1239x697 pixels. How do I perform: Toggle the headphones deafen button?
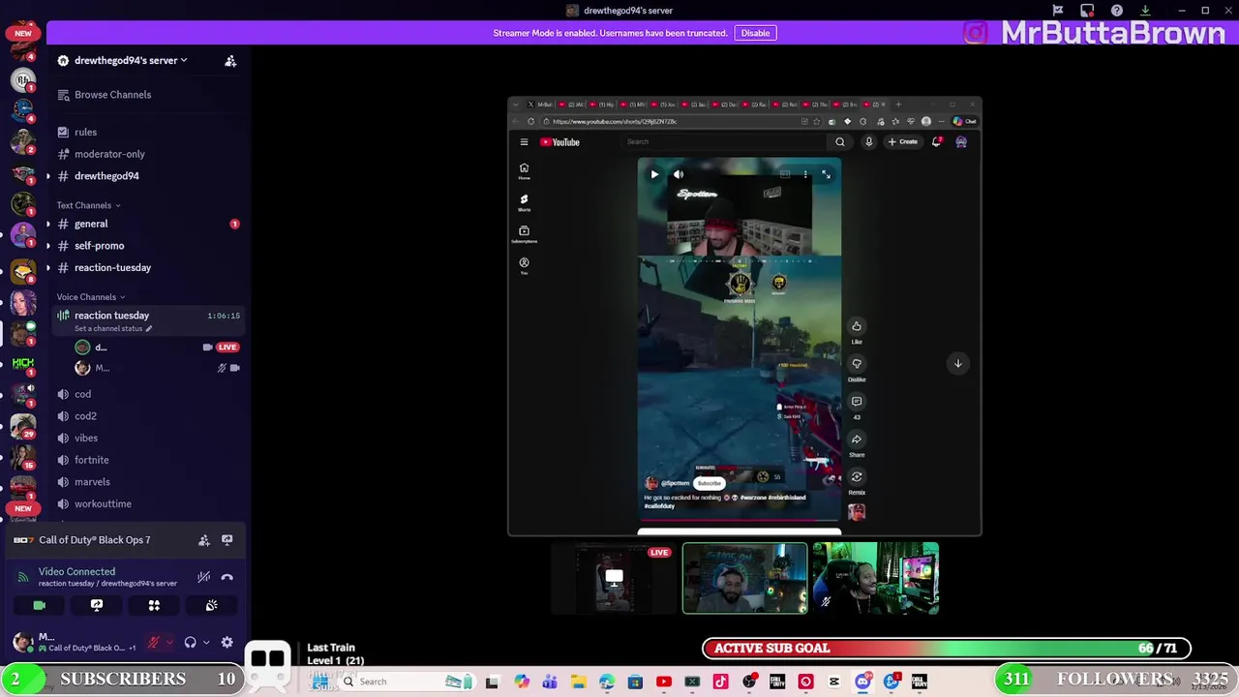click(191, 642)
